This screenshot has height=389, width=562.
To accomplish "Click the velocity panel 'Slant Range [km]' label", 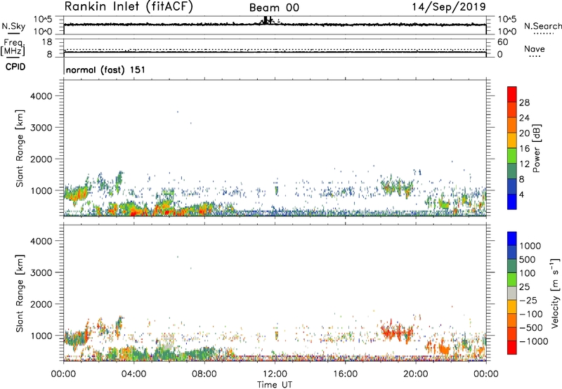I will (20, 294).
